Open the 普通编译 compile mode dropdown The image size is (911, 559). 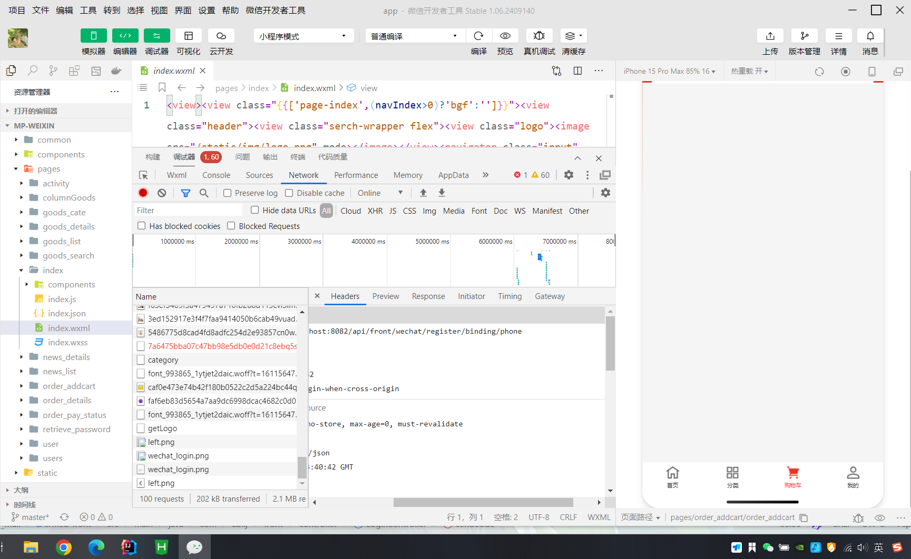(x=415, y=36)
